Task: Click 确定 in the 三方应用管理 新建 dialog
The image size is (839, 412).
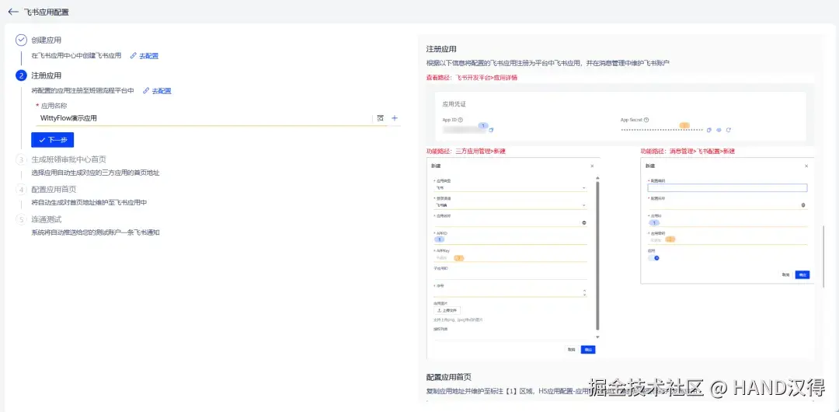Action: click(x=588, y=349)
